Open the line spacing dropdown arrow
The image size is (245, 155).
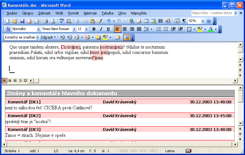[151, 29]
